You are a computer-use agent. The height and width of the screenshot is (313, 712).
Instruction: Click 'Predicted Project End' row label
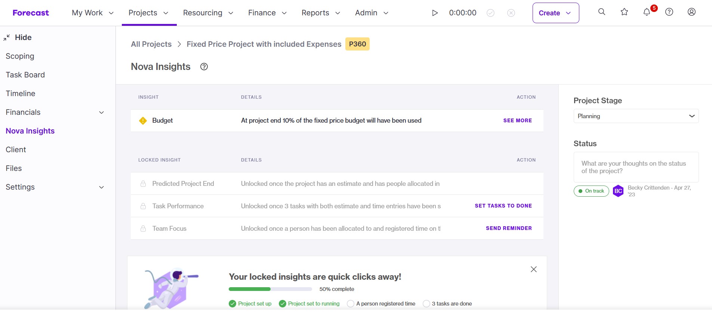coord(183,184)
